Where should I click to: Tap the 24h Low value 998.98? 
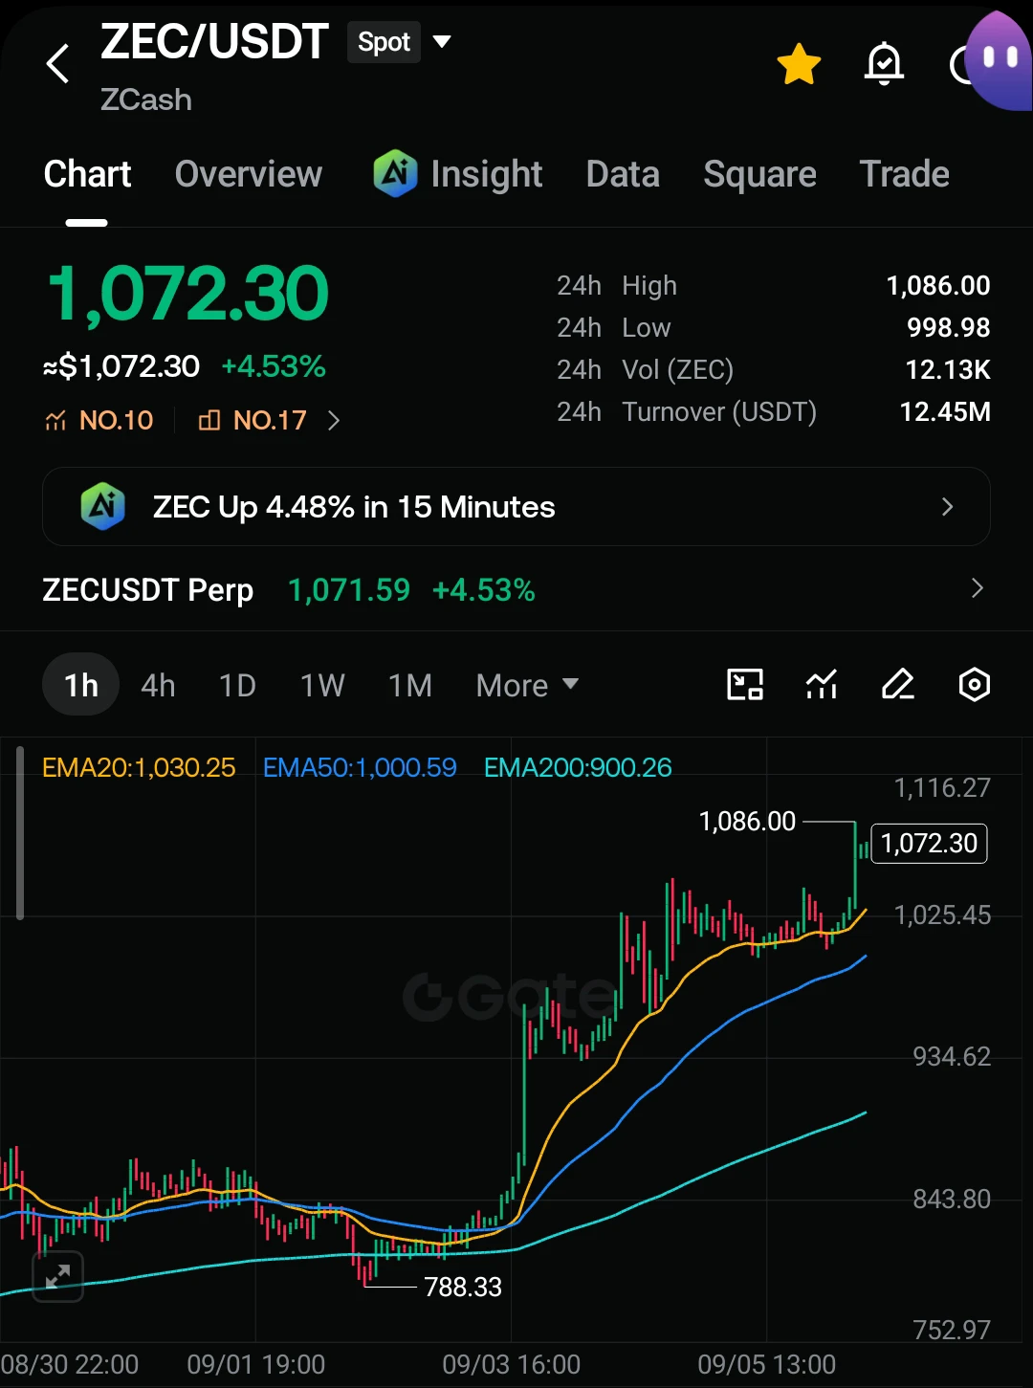click(x=949, y=328)
